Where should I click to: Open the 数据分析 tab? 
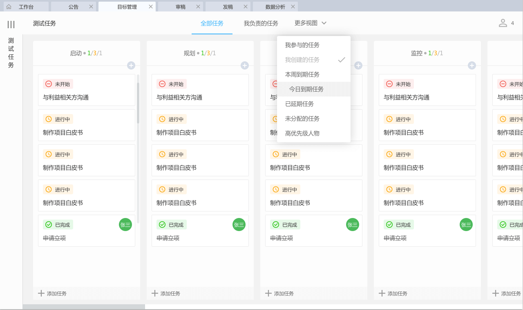[275, 7]
